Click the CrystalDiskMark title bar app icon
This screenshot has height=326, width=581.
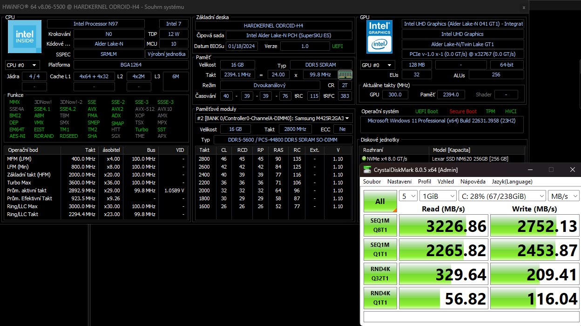[x=367, y=170]
